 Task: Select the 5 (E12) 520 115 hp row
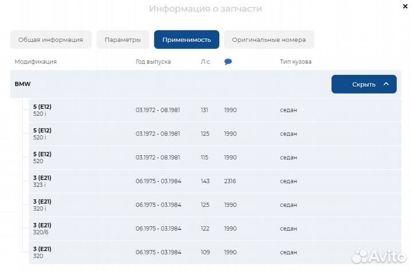215,157
